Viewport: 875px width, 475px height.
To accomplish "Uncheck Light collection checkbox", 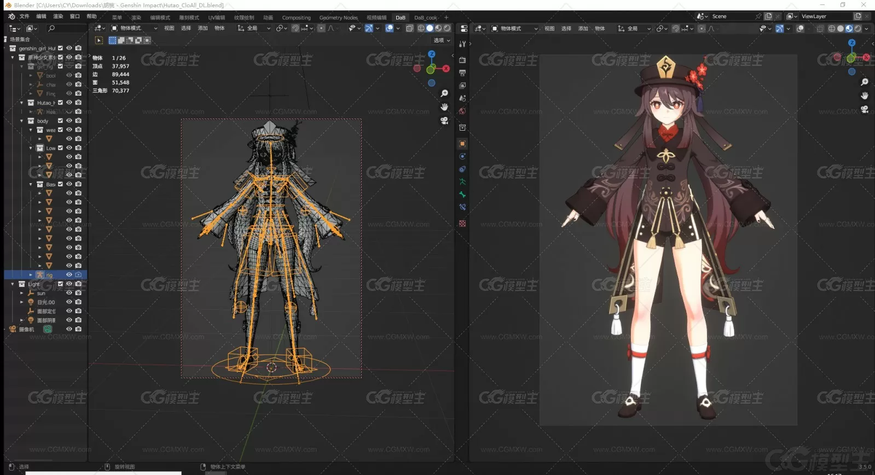I will (x=60, y=284).
